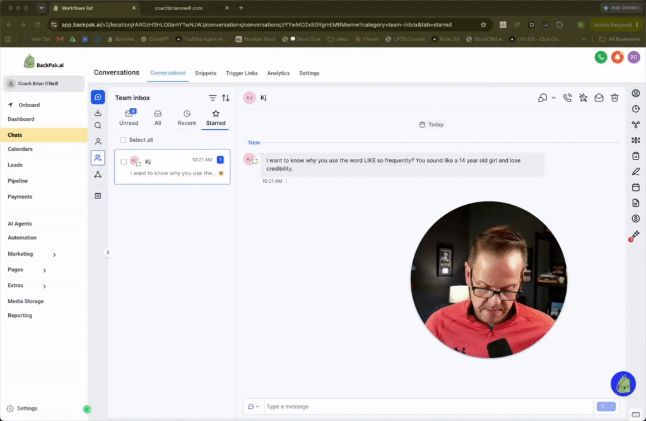The image size is (646, 421).
Task: Open the orange notifications bell
Action: 617,57
